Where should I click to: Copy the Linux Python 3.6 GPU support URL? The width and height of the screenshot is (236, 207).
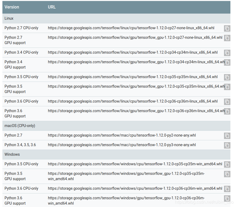[227, 111]
